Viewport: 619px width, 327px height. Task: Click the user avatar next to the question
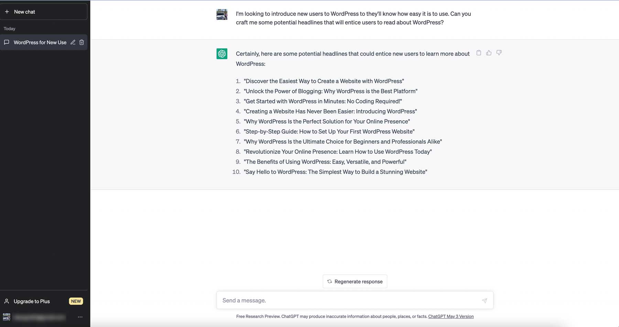[222, 14]
